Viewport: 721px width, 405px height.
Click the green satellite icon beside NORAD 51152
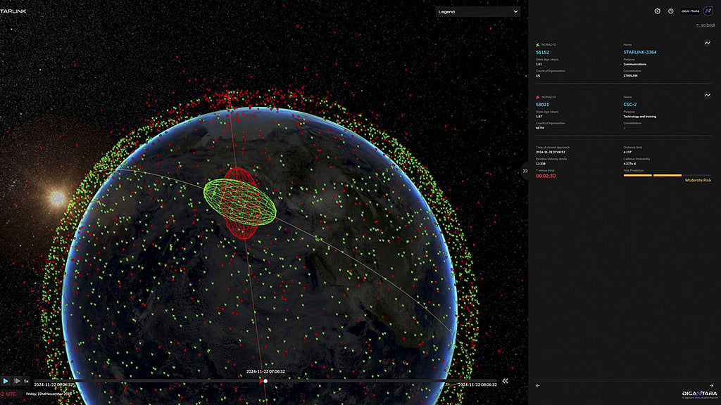pyautogui.click(x=537, y=45)
